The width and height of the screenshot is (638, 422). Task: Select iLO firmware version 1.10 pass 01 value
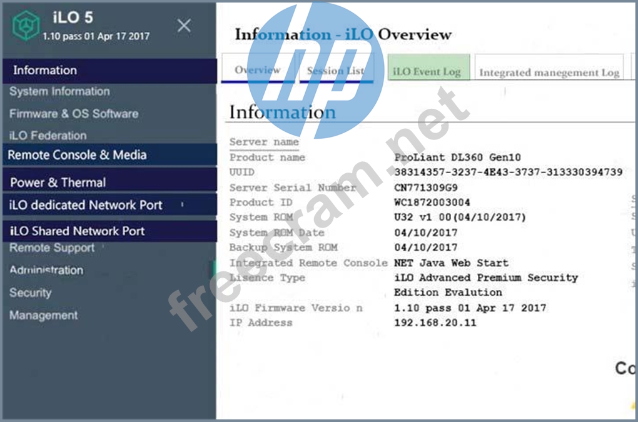tap(470, 308)
